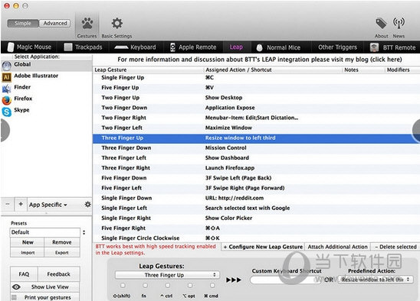Open the Default presets dropdown
Viewport: 420px width, 301px height.
(48, 232)
